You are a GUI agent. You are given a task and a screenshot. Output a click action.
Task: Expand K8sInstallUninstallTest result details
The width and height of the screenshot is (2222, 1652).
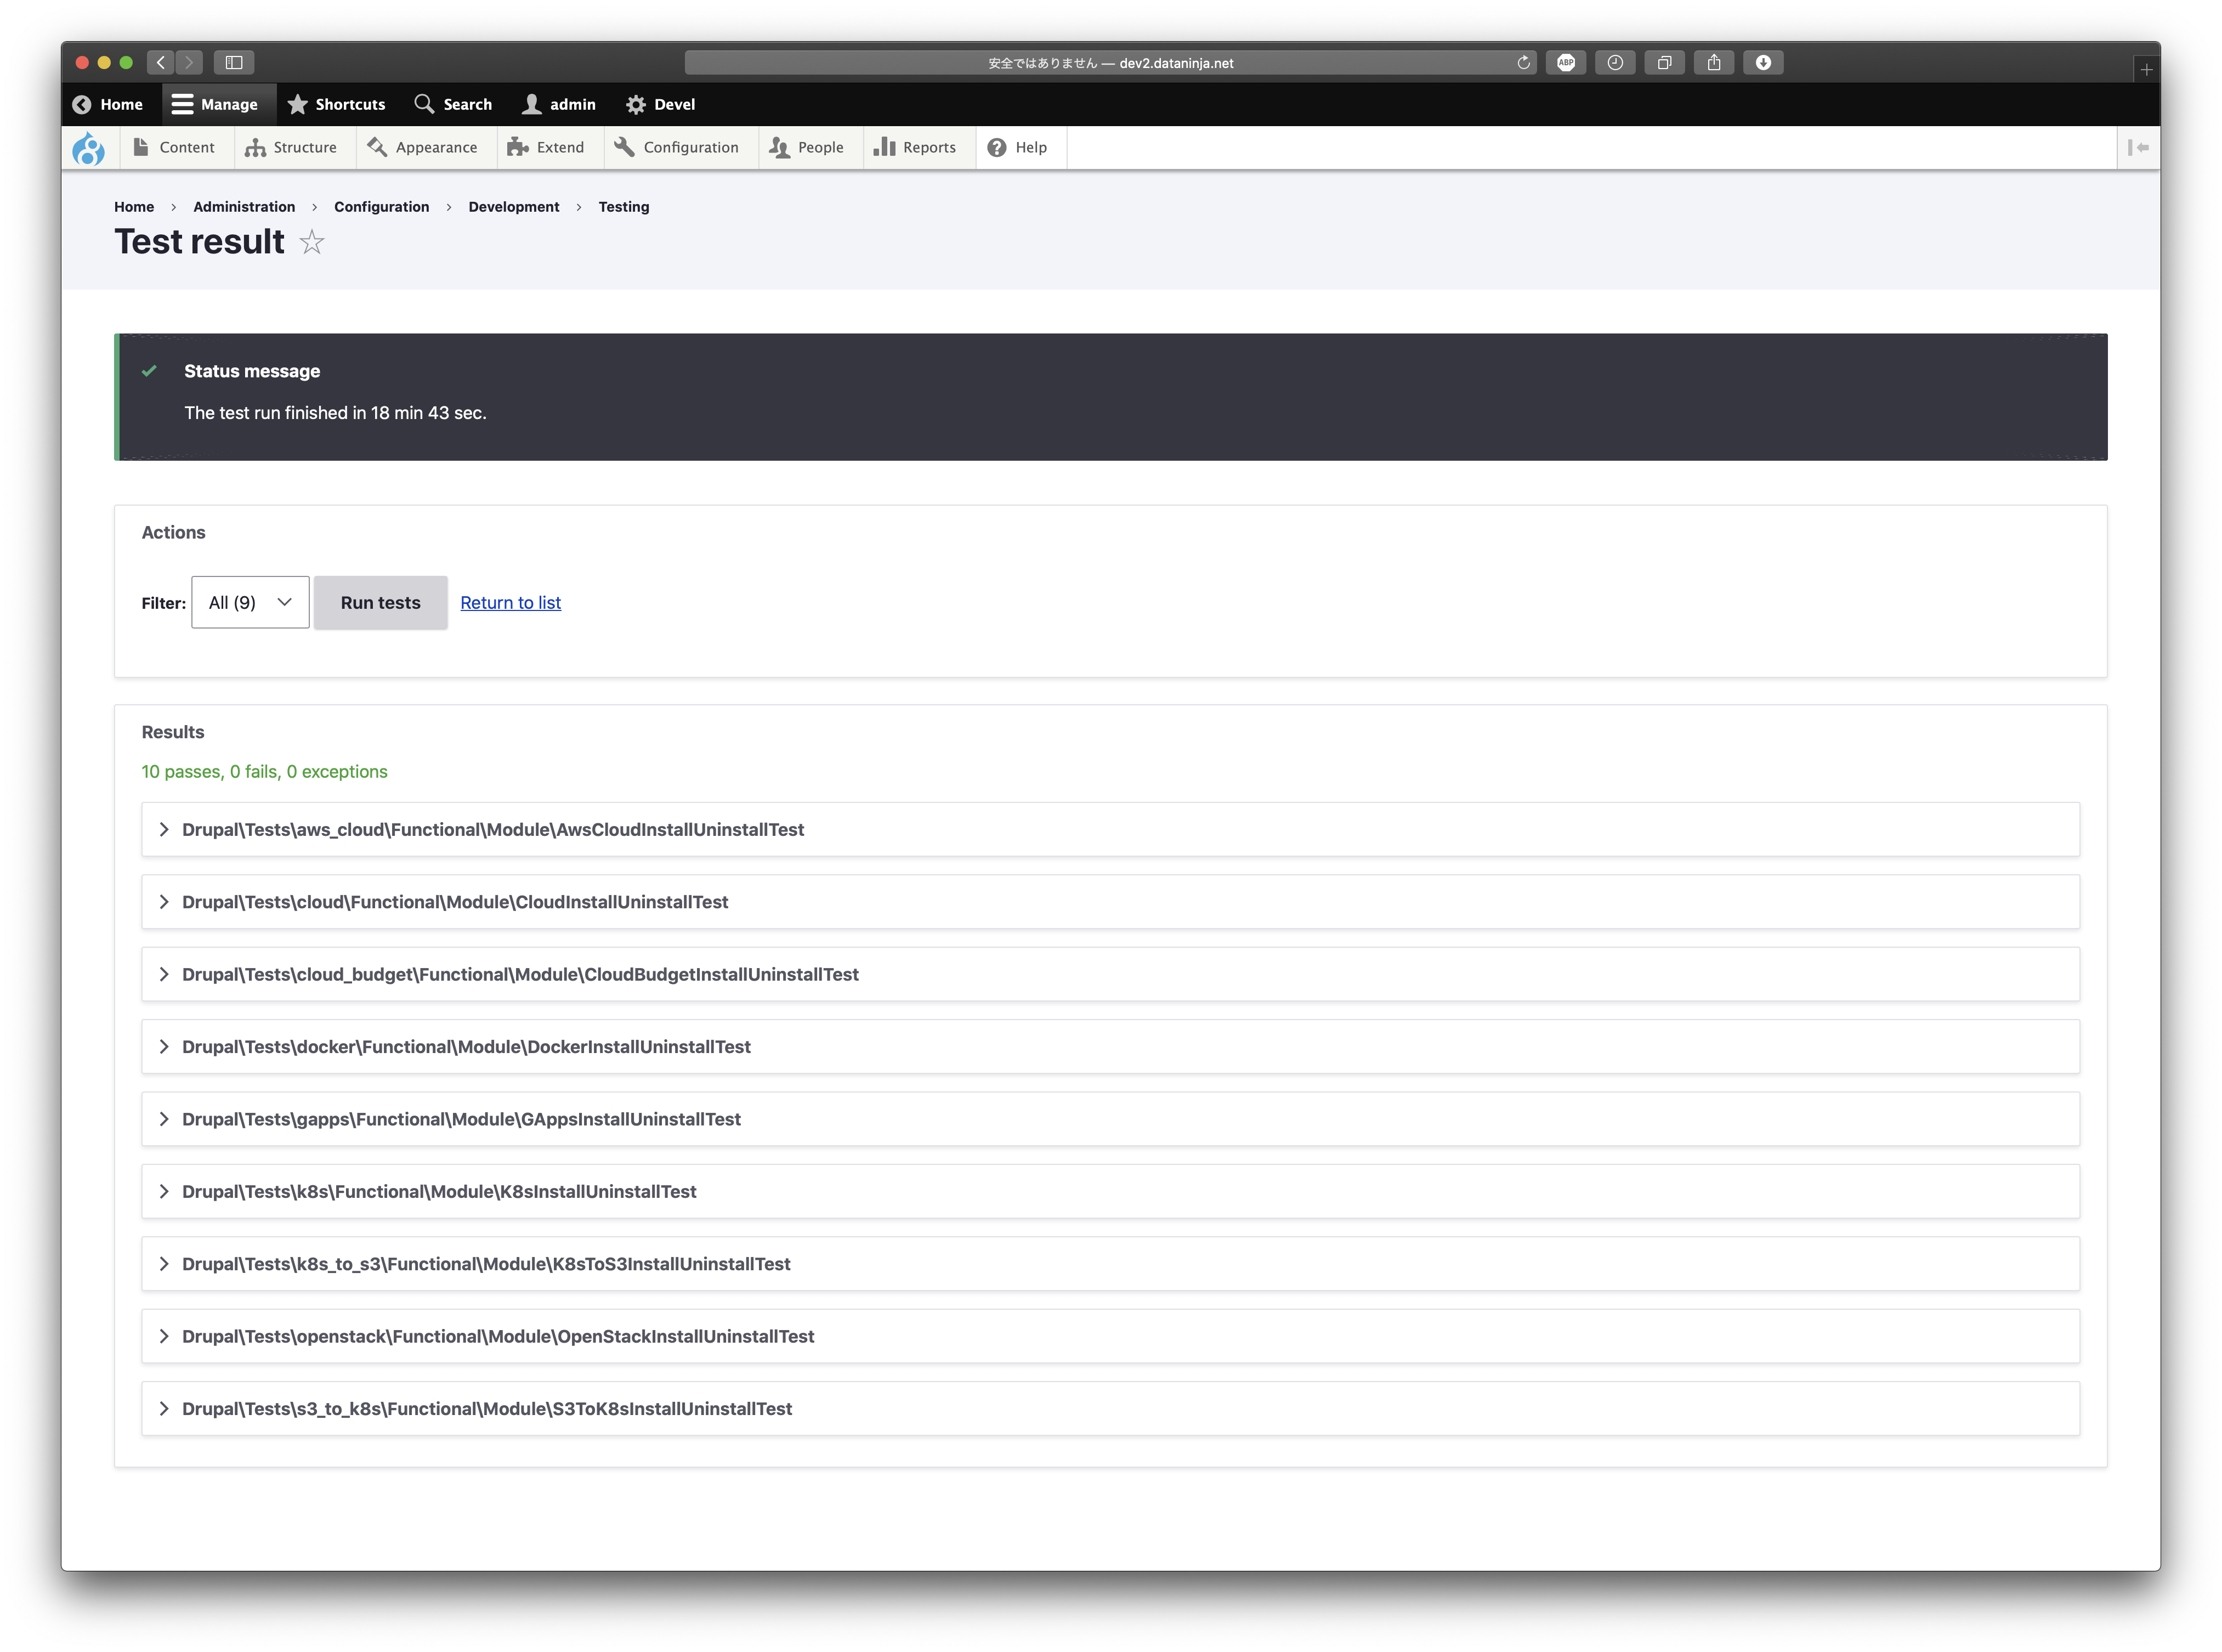click(x=439, y=1191)
